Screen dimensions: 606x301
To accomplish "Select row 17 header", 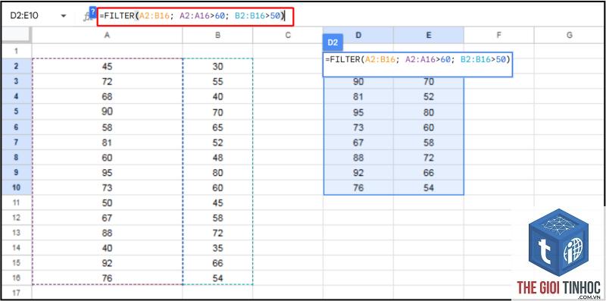I will pos(16,293).
